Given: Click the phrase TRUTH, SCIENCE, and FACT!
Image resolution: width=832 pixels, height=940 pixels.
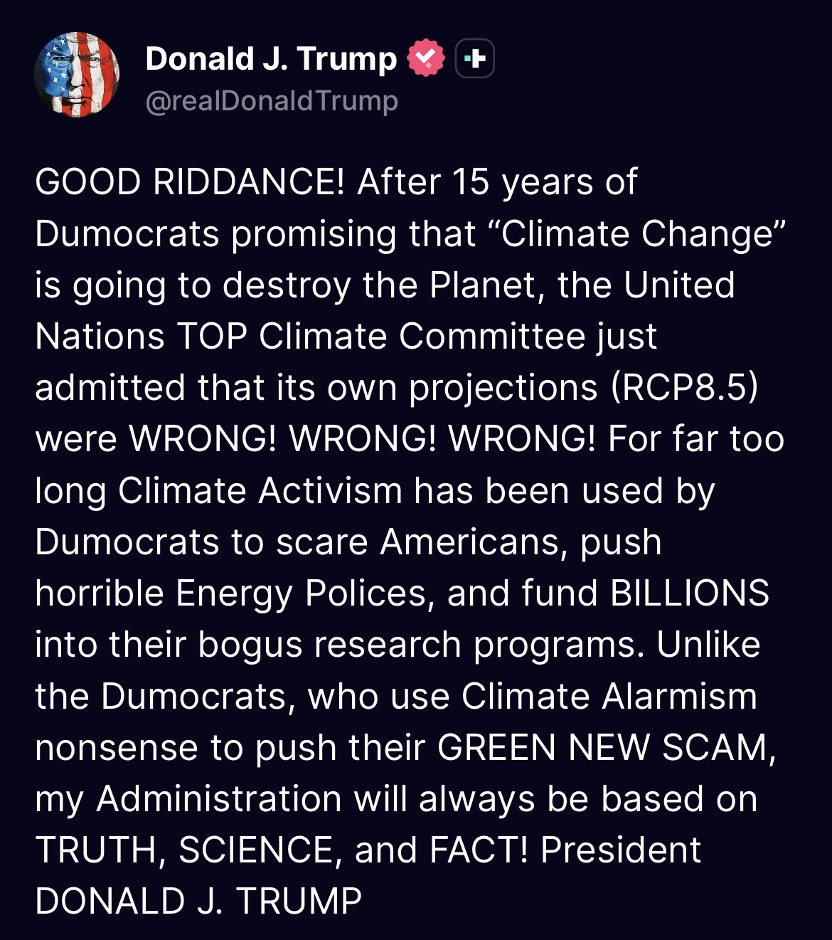Looking at the screenshot, I should [282, 850].
